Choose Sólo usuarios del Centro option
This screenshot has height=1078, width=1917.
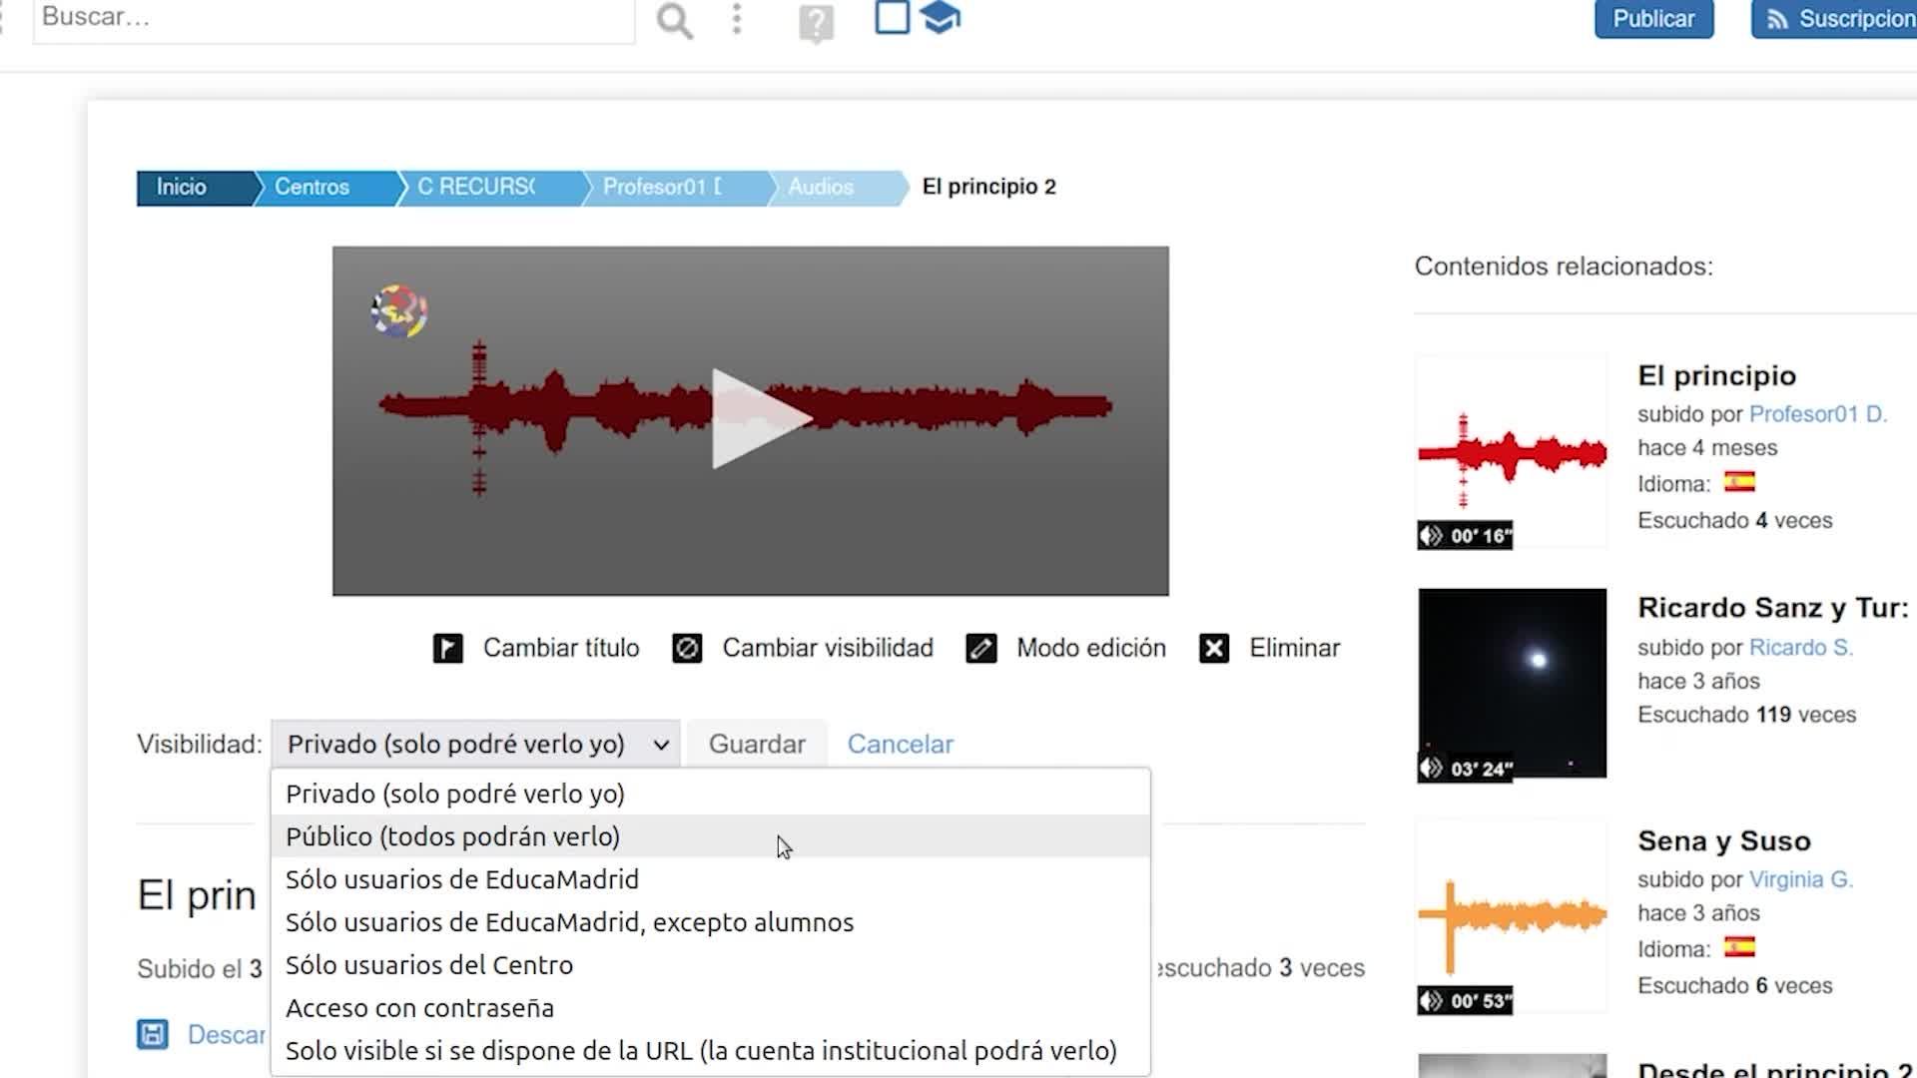click(x=429, y=965)
